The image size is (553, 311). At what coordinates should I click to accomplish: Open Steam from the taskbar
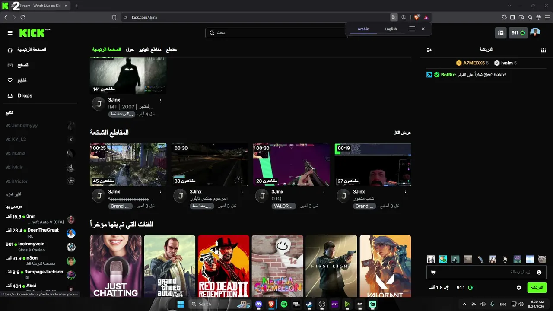point(309,304)
